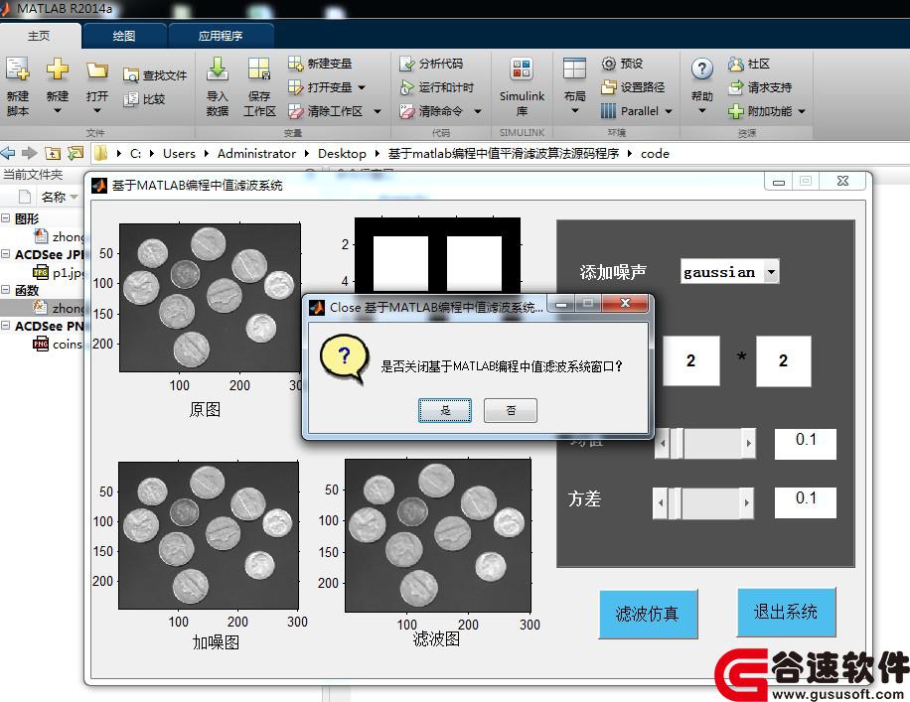Collapse the ACDSee PNG group

pyautogui.click(x=5, y=326)
